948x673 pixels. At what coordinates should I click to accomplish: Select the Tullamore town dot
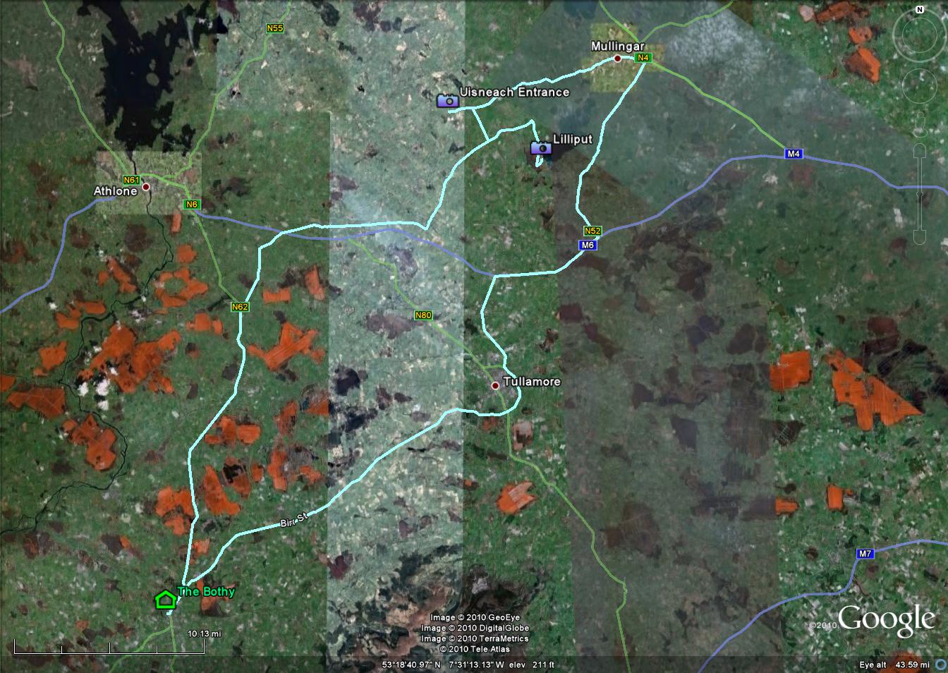(496, 384)
